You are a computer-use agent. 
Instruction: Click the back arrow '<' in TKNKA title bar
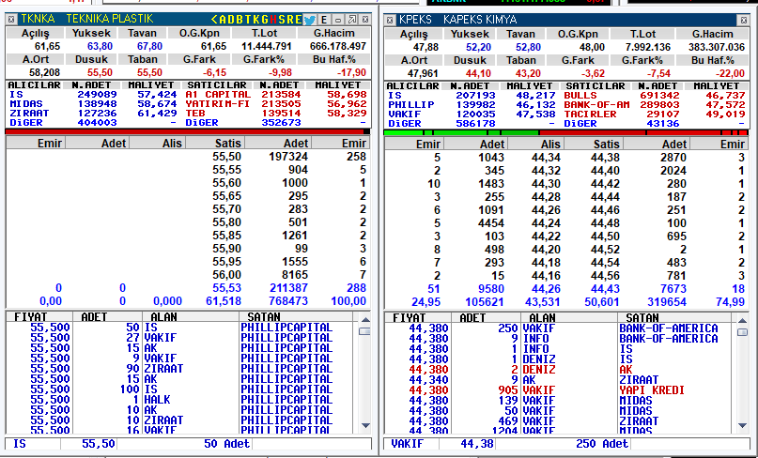(214, 20)
